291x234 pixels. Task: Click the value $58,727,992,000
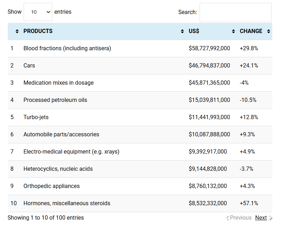click(x=209, y=48)
